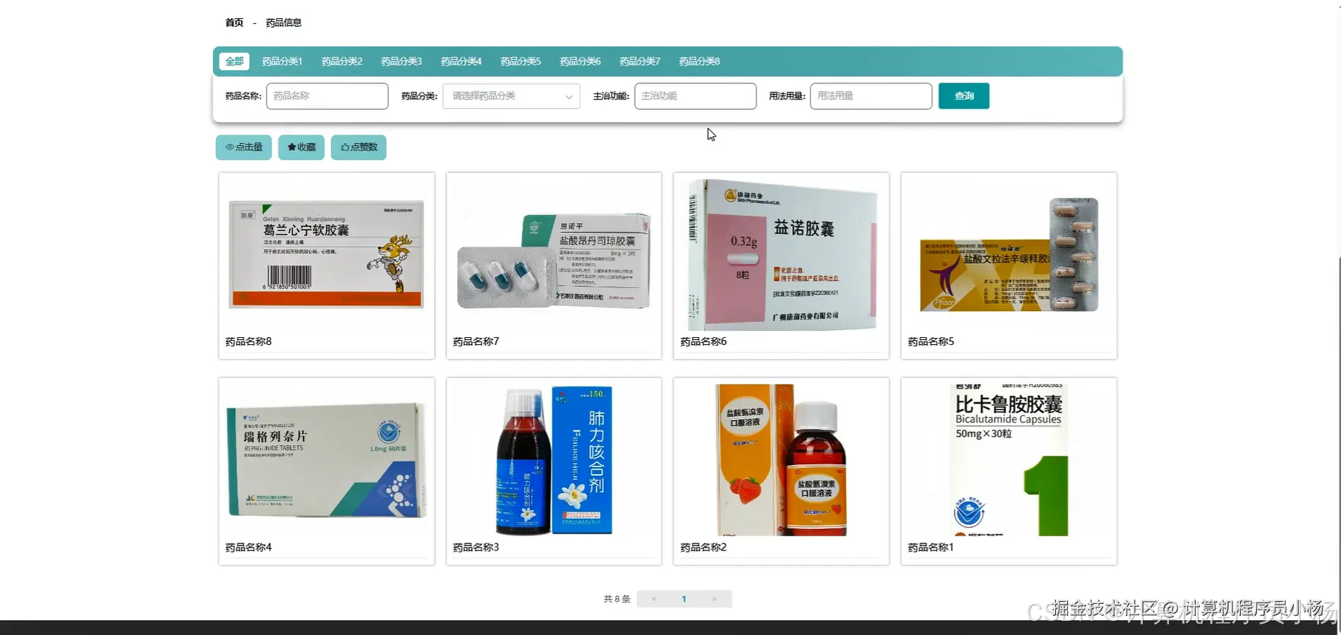Go to next page with the > arrow
This screenshot has height=635, width=1341.
(x=715, y=598)
